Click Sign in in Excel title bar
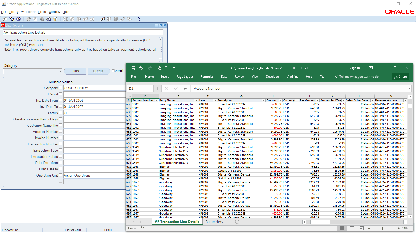This screenshot has width=416, height=234. 355,68
